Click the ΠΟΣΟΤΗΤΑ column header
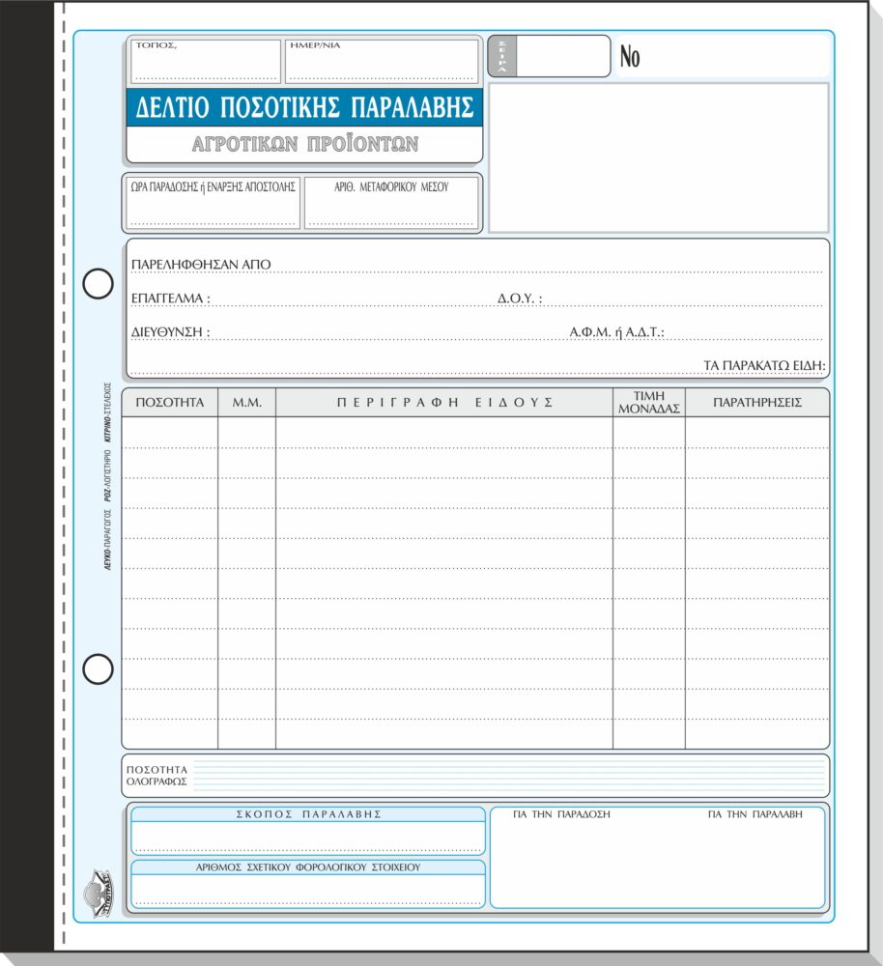Image resolution: width=883 pixels, height=966 pixels. pos(169,402)
